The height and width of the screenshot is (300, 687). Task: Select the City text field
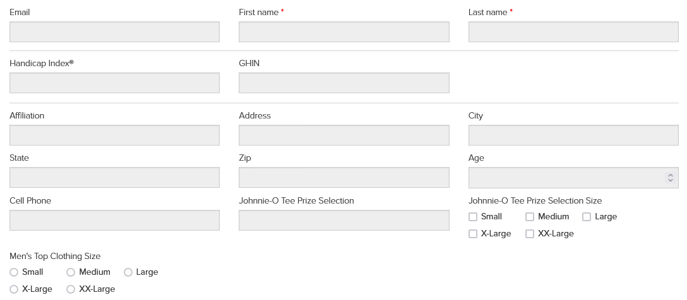pyautogui.click(x=573, y=136)
